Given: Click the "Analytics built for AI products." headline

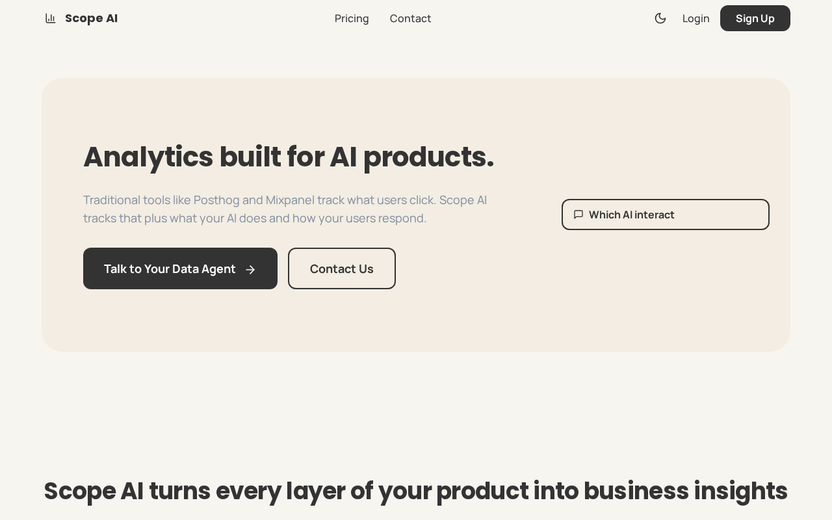Looking at the screenshot, I should point(288,157).
